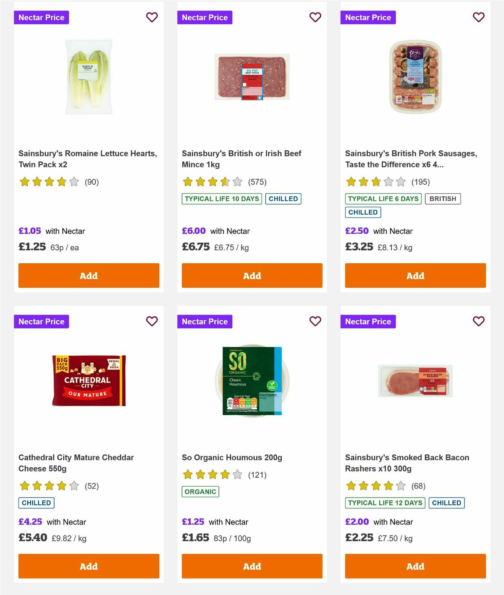Favourite the Romaine Lettuce Hearts product
Screen dimensions: 504x595
152,17
